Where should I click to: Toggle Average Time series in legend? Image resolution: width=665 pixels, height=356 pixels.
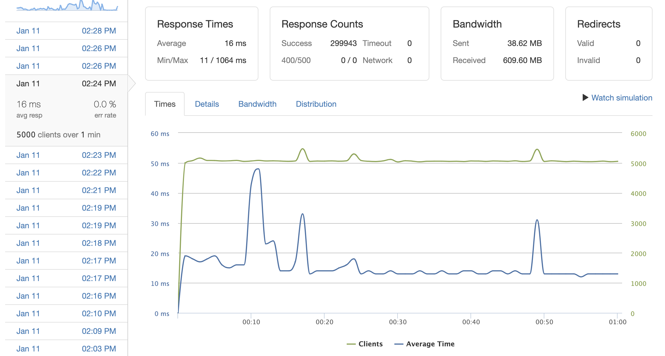[430, 344]
